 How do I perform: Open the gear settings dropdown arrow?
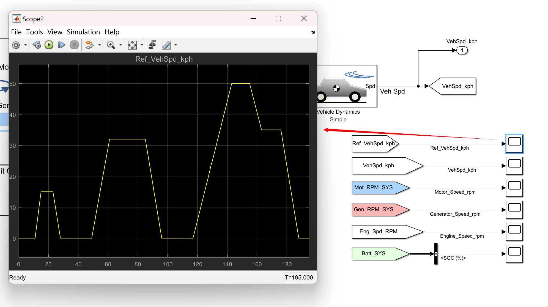coord(25,45)
